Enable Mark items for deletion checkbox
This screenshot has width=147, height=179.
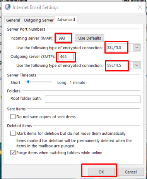[13, 133]
